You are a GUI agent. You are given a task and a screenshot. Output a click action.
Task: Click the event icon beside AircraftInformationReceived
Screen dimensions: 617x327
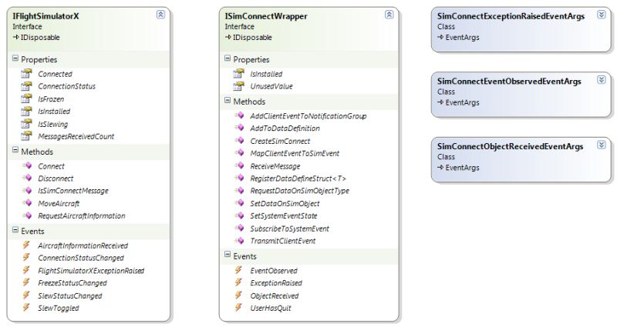pyautogui.click(x=26, y=245)
